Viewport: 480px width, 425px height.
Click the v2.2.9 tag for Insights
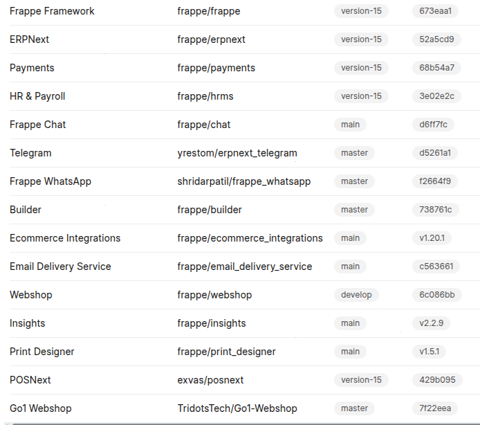click(x=432, y=323)
